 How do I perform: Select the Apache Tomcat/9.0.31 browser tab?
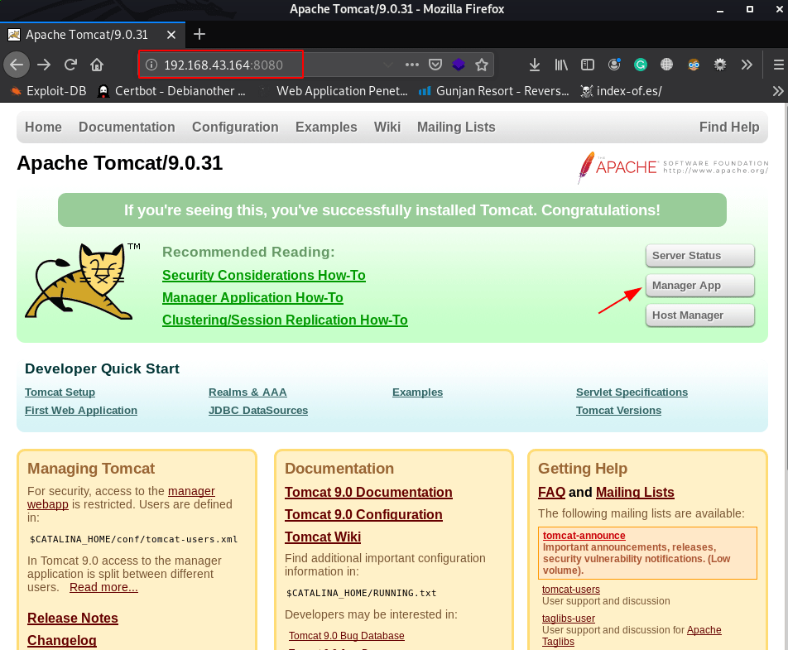[x=93, y=35]
